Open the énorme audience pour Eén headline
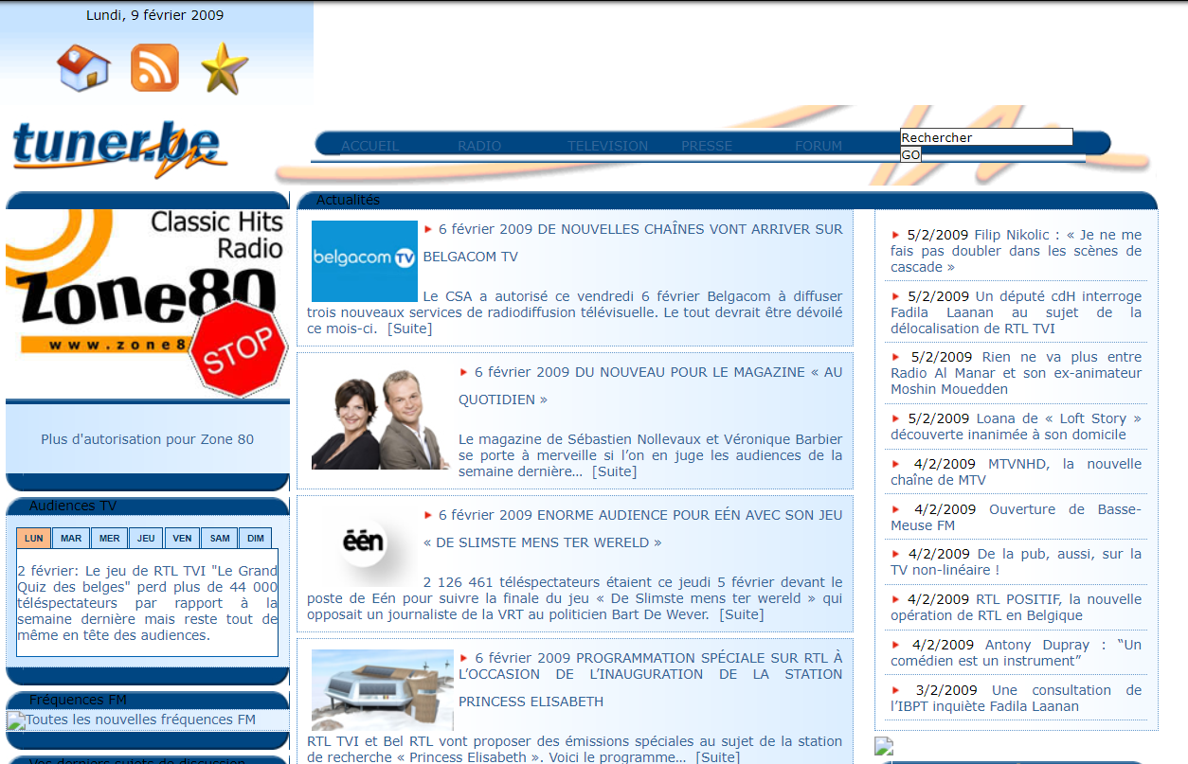The width and height of the screenshot is (1188, 764). pos(633,528)
